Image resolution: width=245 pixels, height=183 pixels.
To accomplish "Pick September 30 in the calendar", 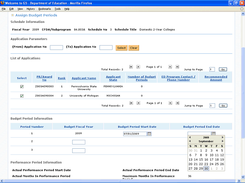I will [x=206, y=169].
